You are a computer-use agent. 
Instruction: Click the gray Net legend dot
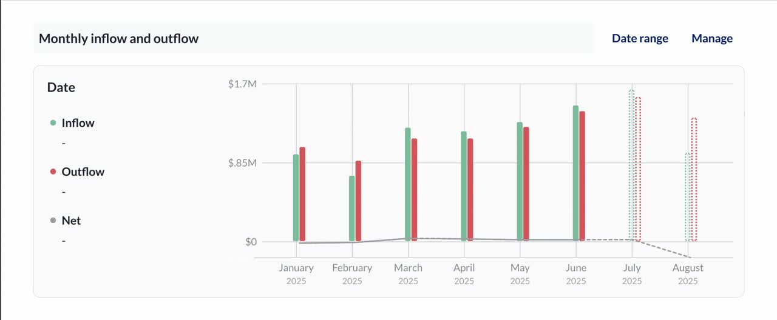pyautogui.click(x=53, y=221)
